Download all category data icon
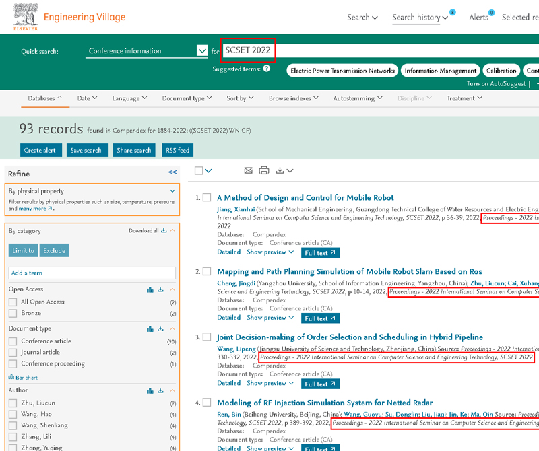 tap(164, 230)
